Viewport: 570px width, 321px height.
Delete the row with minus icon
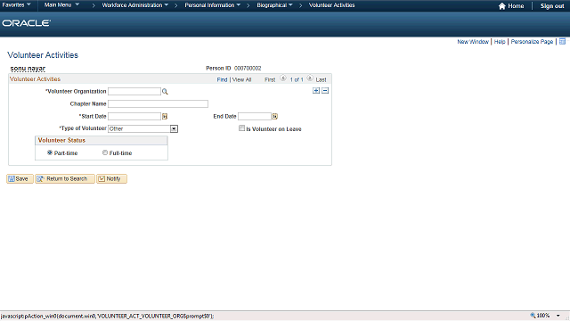click(x=325, y=91)
